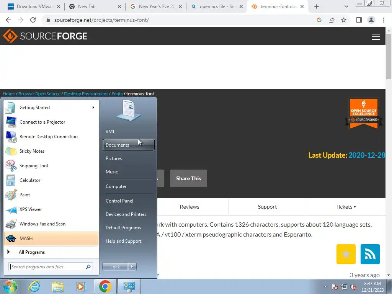This screenshot has height=294, width=392.
Task: Open Getting Started from Start menu
Action: [51, 108]
